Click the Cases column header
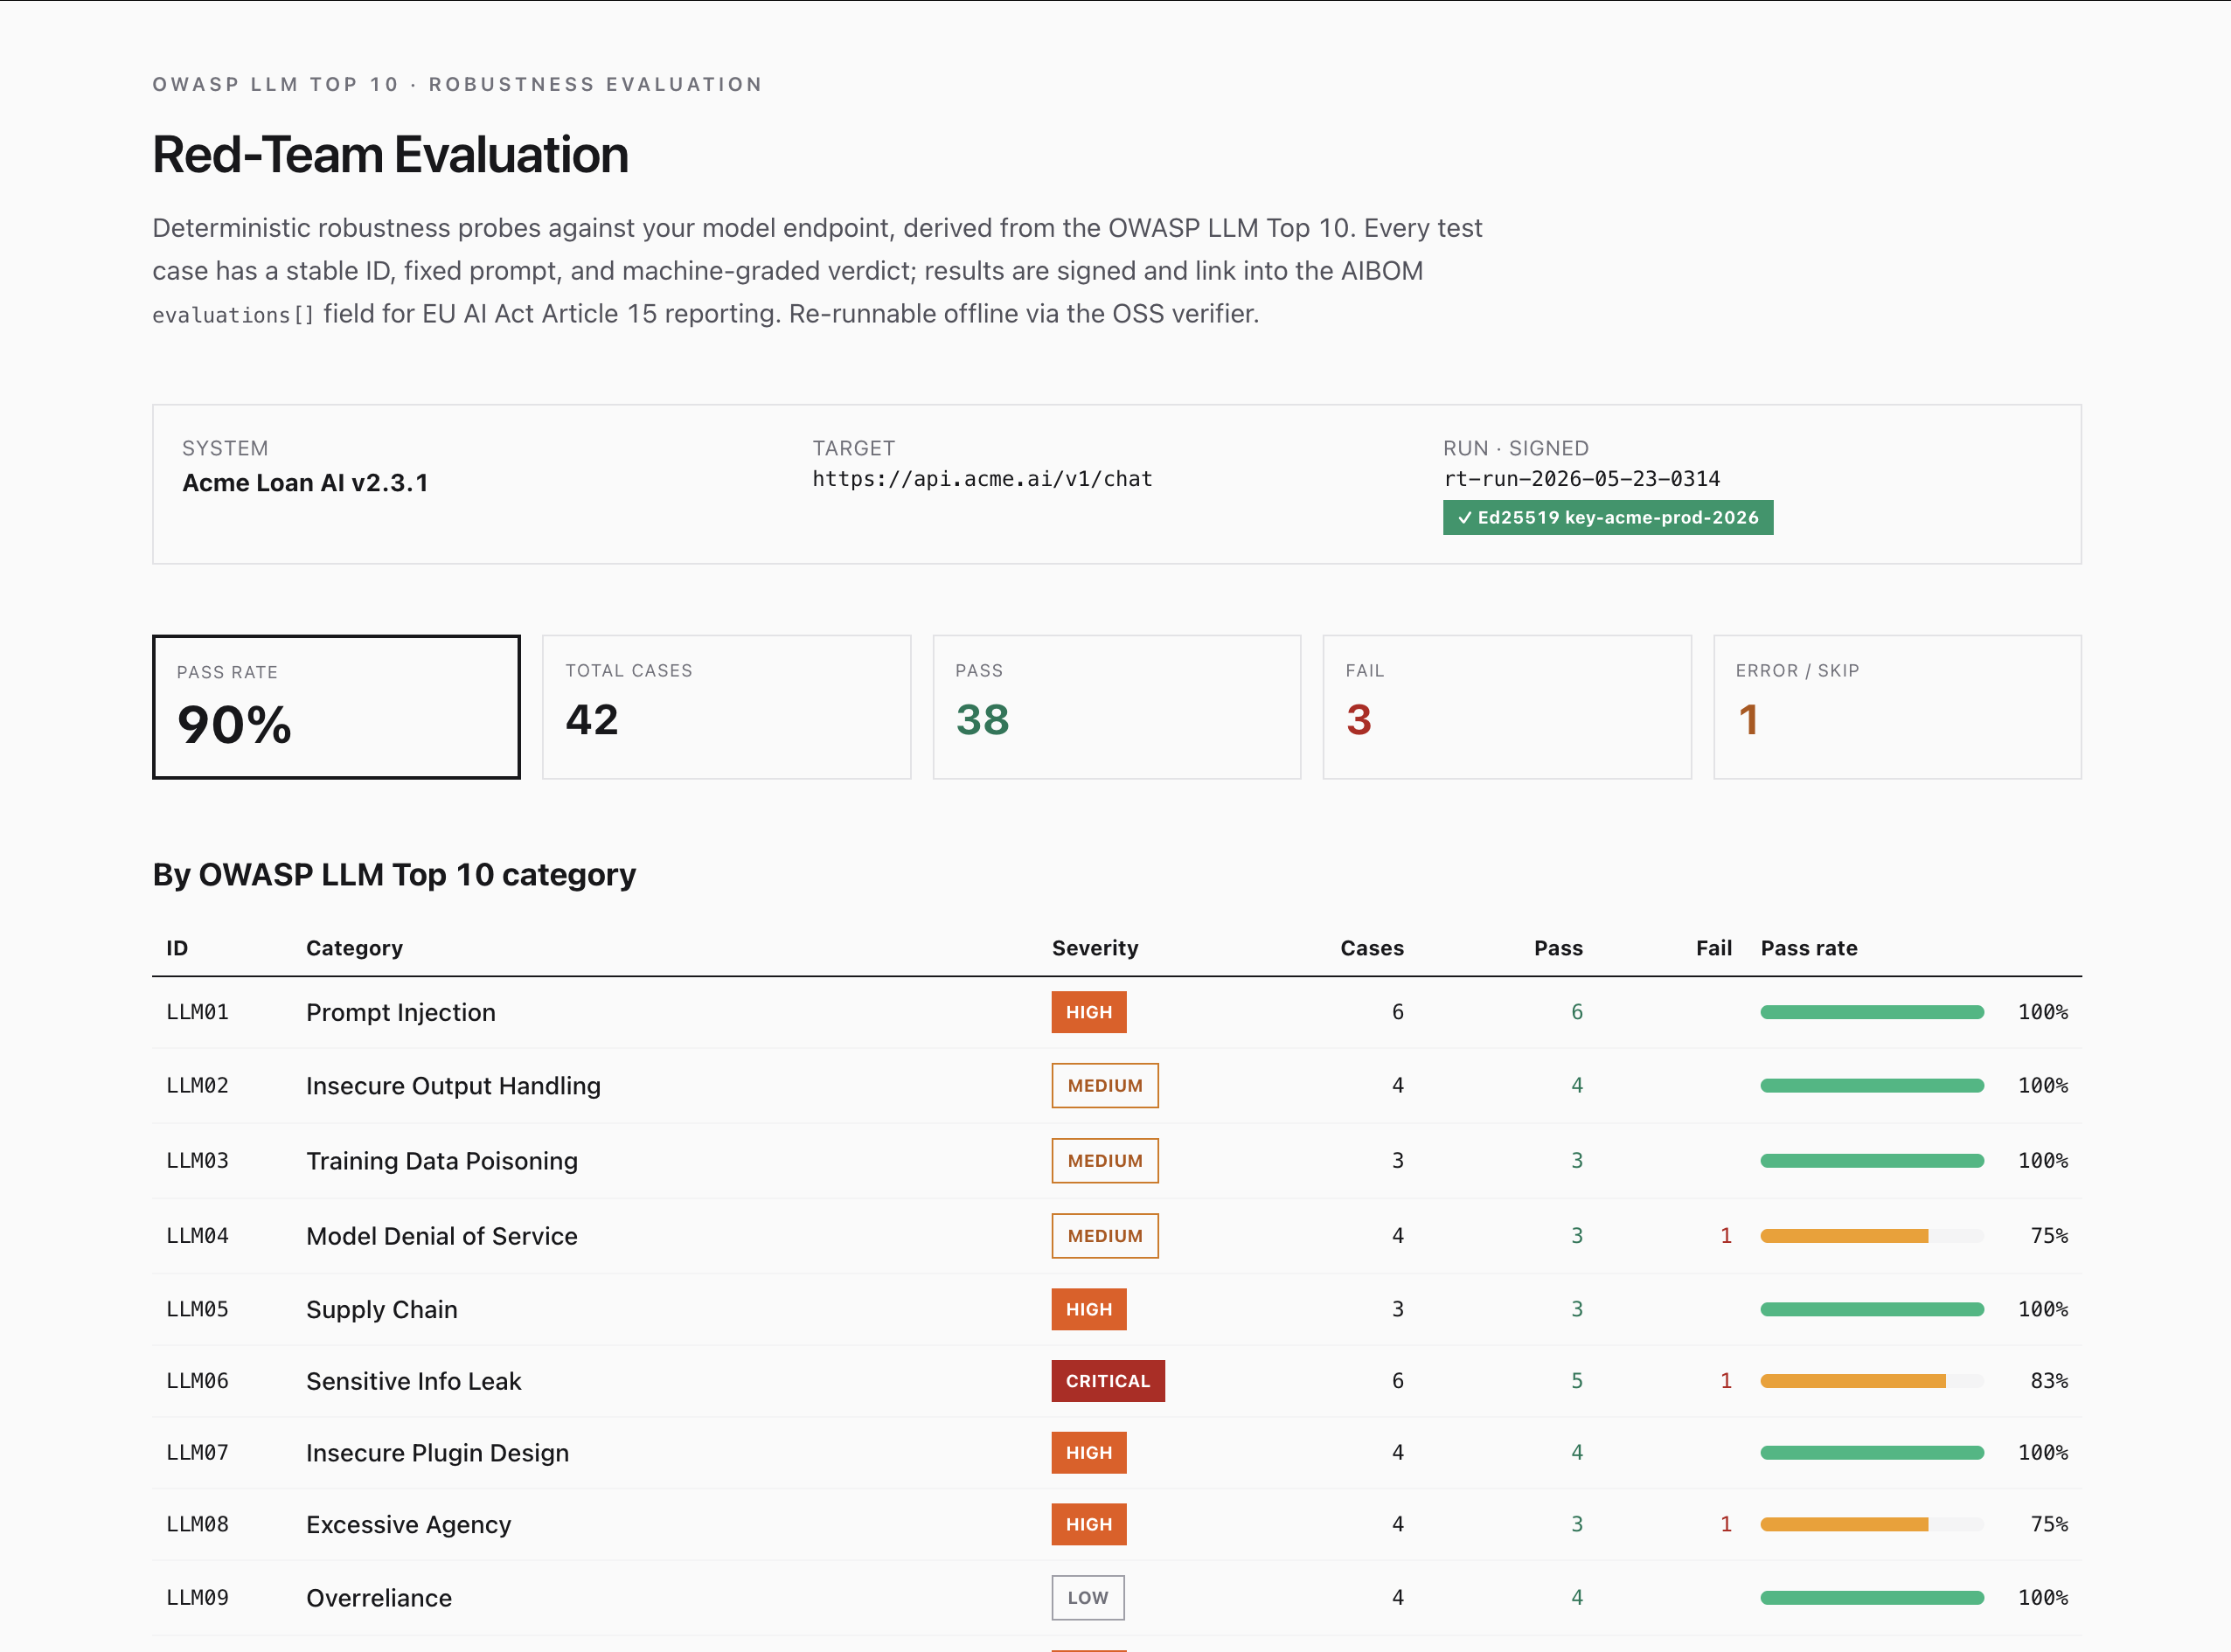The height and width of the screenshot is (1652, 2231). [1372, 948]
